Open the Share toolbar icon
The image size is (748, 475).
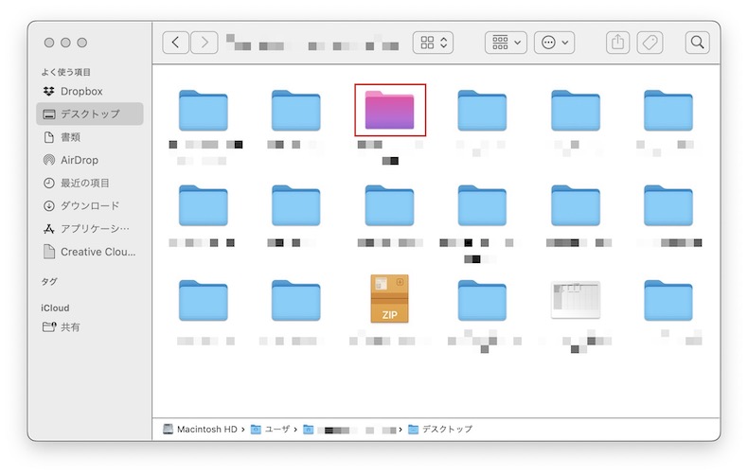pos(617,43)
